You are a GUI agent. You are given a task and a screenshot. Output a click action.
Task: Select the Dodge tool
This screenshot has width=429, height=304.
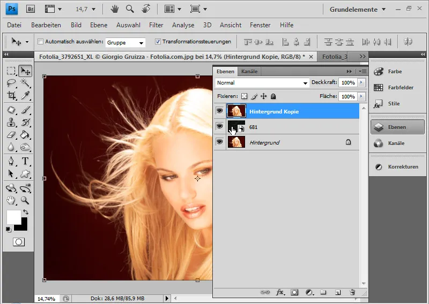pos(25,147)
